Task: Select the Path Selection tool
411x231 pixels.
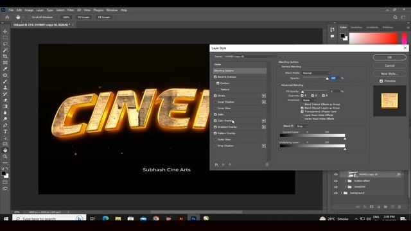Action: pos(5,138)
